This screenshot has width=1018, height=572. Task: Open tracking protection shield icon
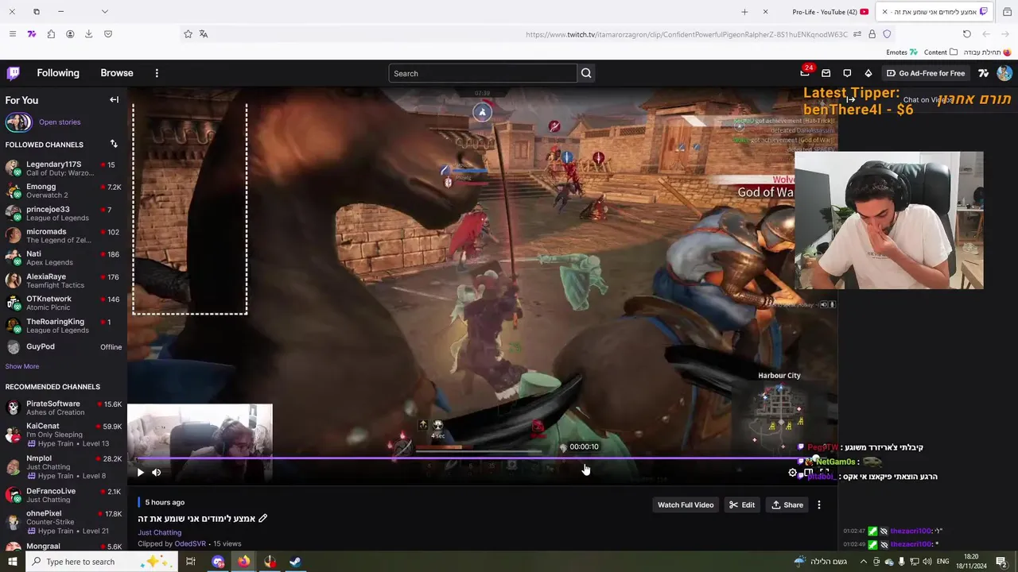[887, 34]
